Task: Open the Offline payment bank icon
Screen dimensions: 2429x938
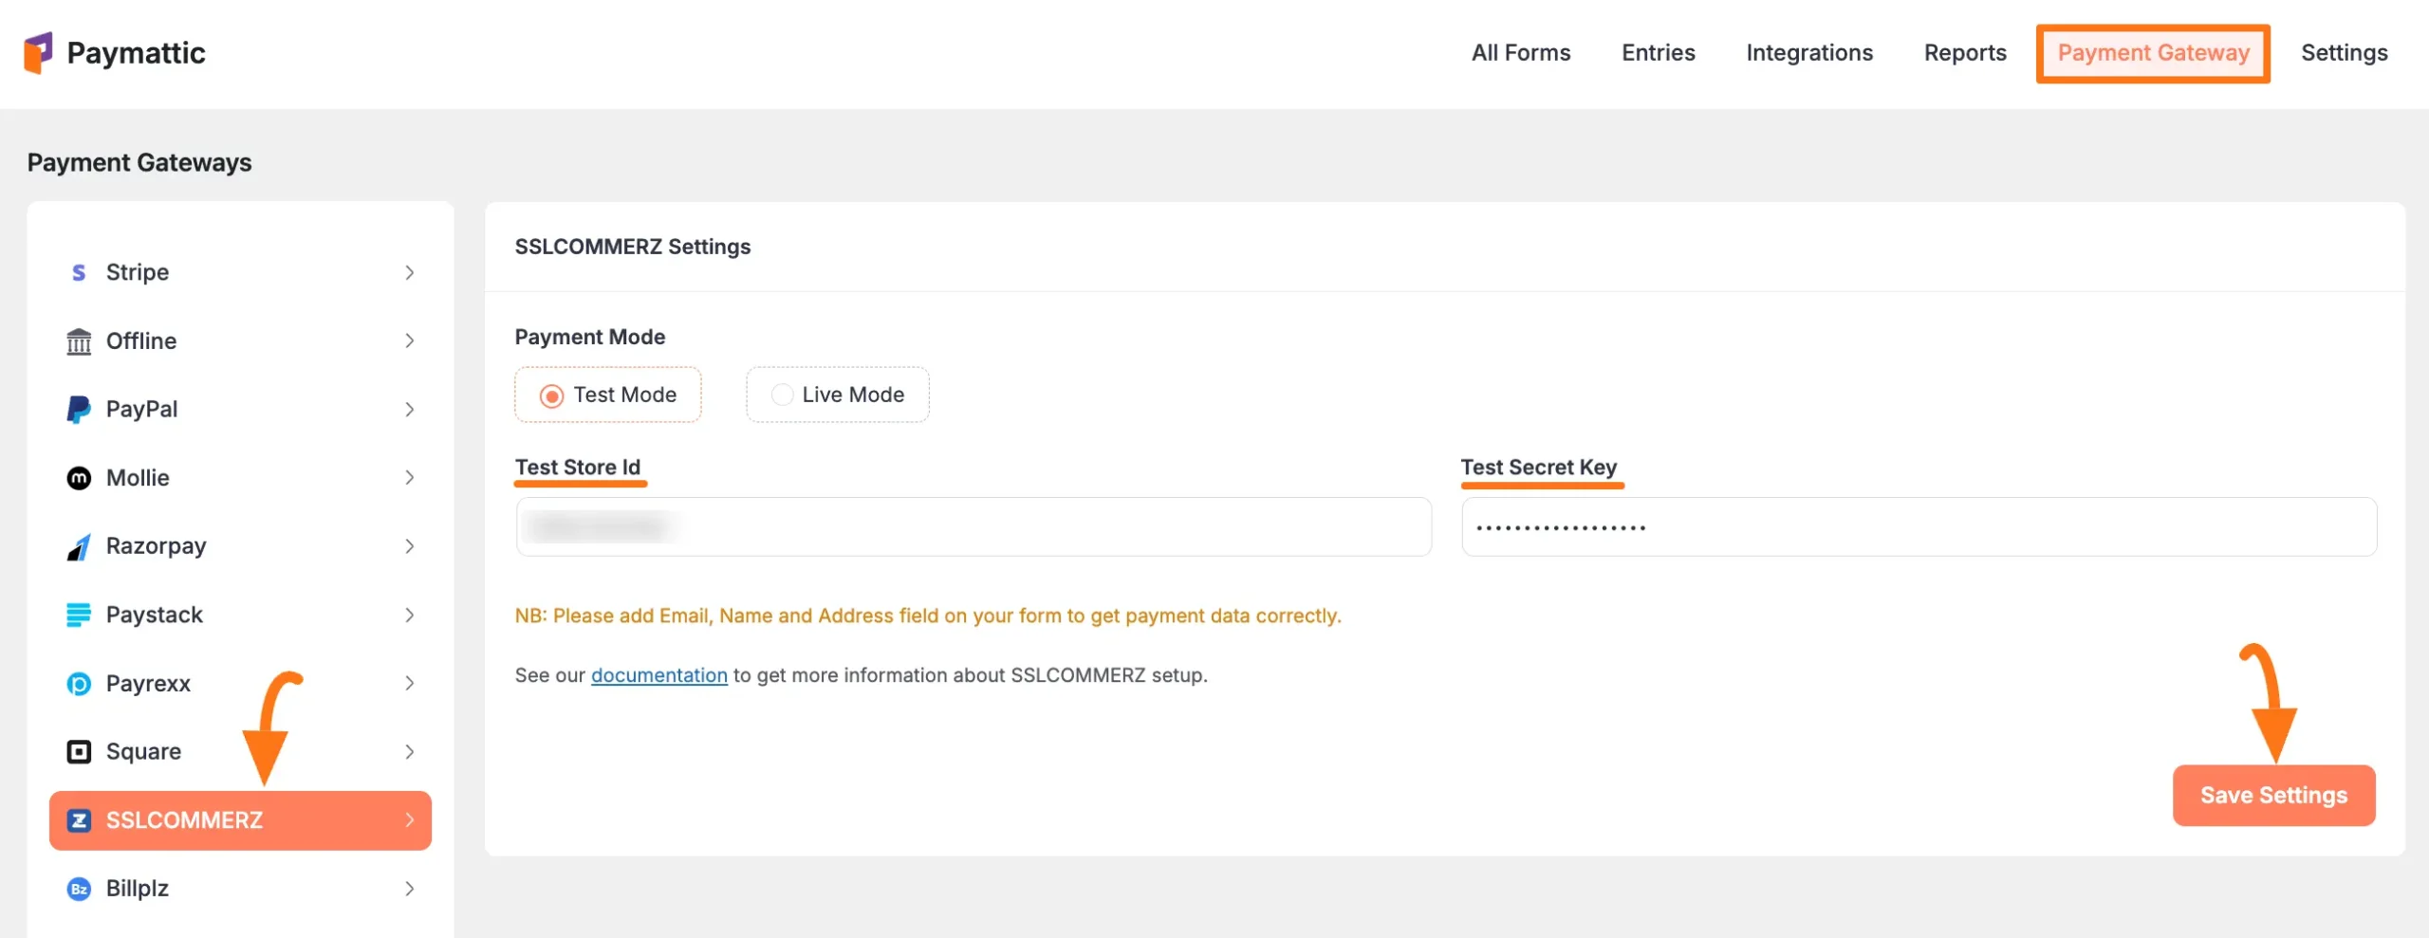Action: coord(79,340)
